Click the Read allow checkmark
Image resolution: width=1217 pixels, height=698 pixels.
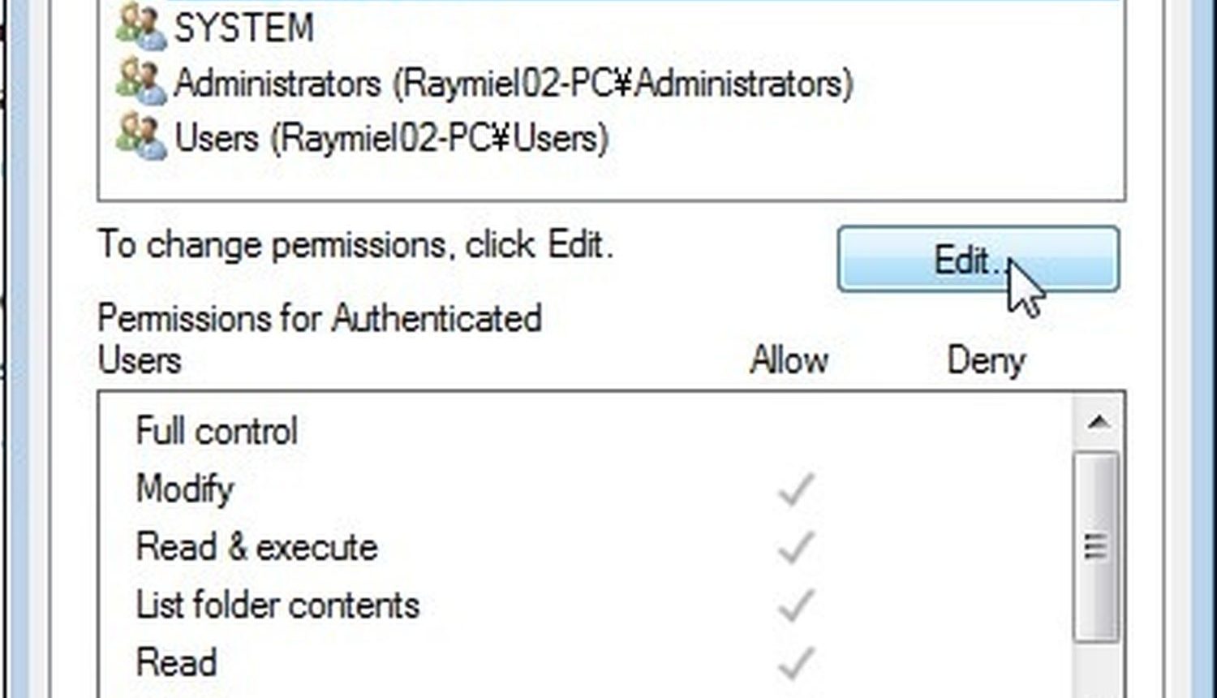click(795, 664)
